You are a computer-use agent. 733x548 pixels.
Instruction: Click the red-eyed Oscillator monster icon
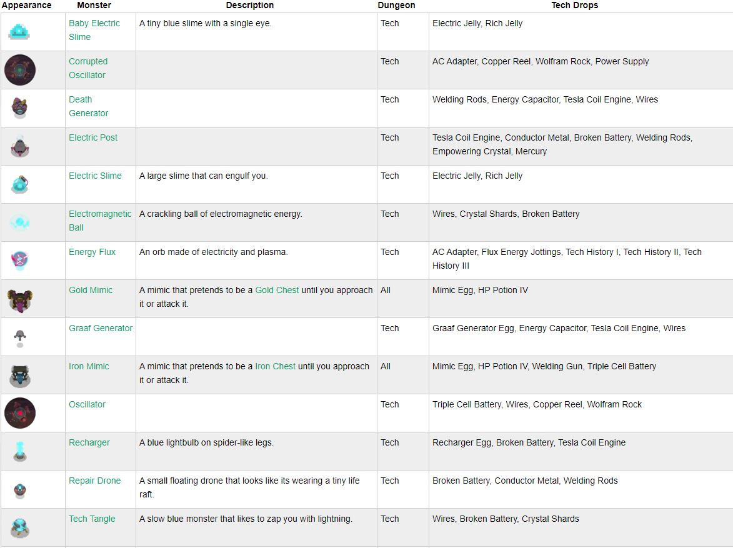coord(20,413)
